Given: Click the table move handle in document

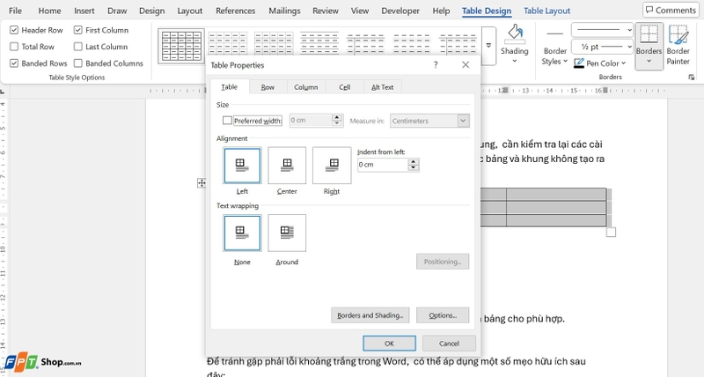Looking at the screenshot, I should click(x=202, y=183).
